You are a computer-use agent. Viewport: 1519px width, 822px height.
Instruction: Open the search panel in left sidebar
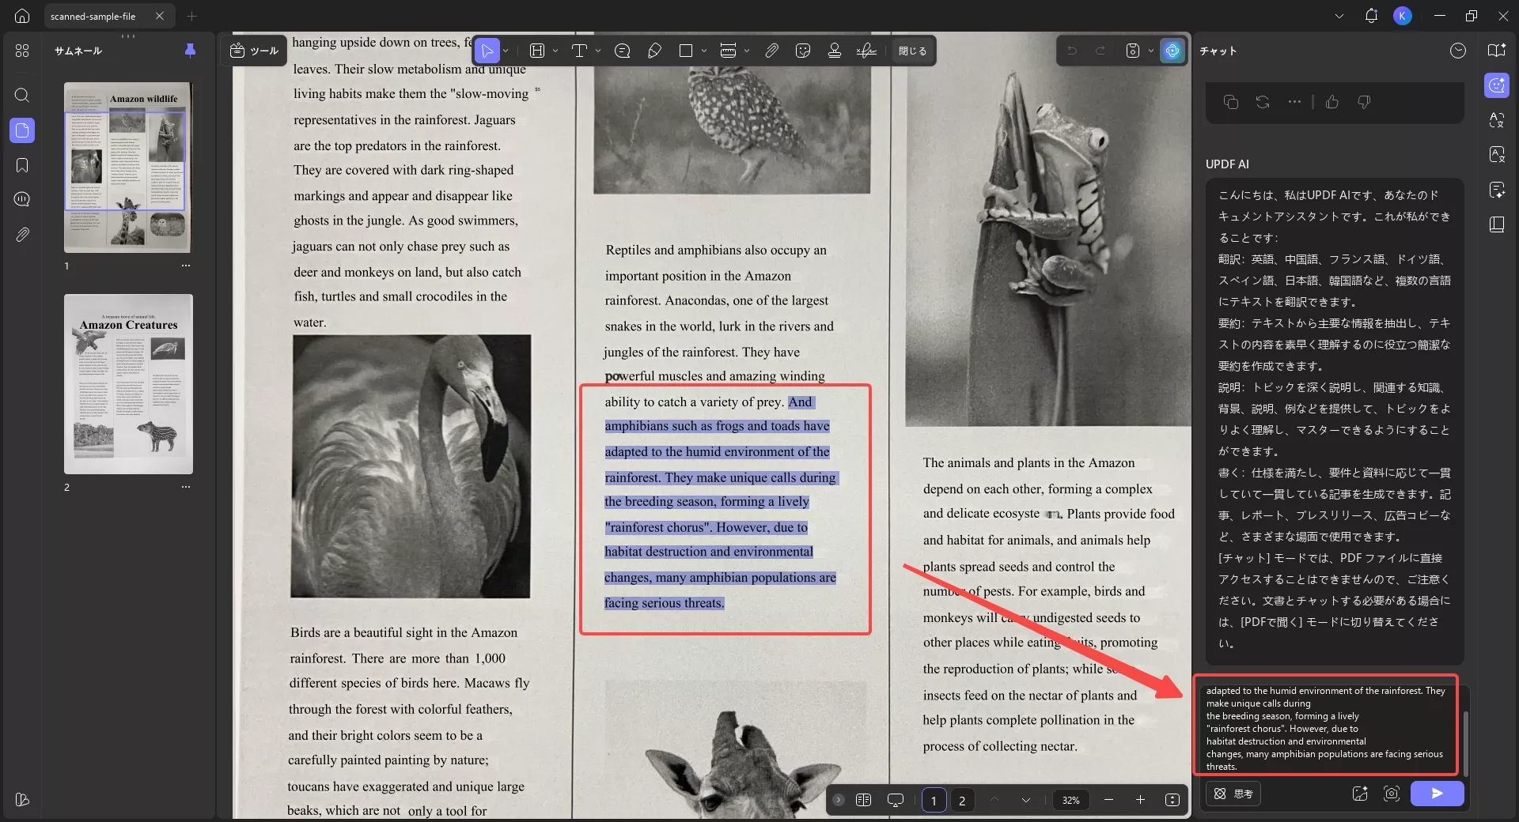[22, 96]
